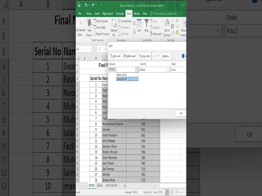This screenshot has width=262, height=196.
Task: Switch to the Page Layout tab
Action: [x=108, y=13]
